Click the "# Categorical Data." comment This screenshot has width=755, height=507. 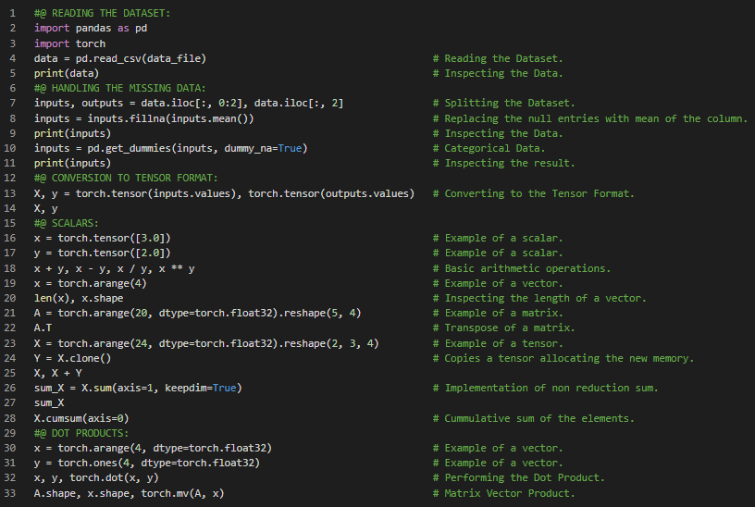coord(494,148)
